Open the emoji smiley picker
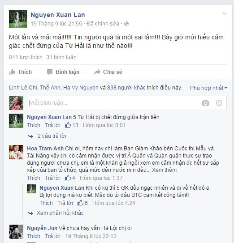Image resolution: width=234 pixels, height=243 pixels. (x=219, y=103)
